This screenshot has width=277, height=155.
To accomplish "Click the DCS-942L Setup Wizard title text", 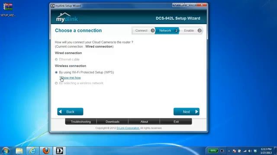I will pyautogui.click(x=178, y=18).
